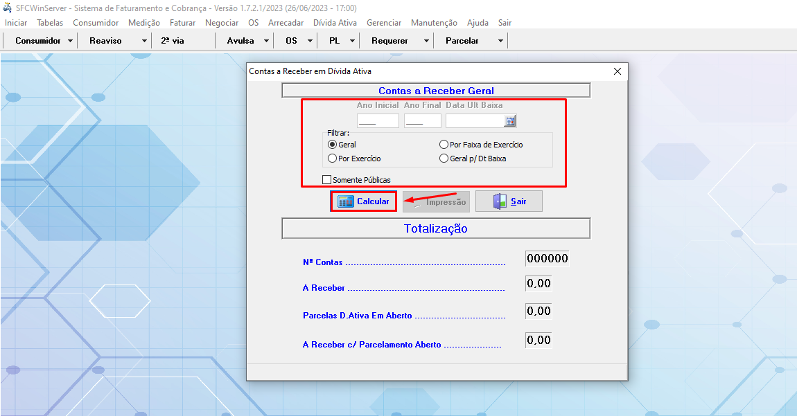Click into the Ano Inicial field

pyautogui.click(x=378, y=121)
